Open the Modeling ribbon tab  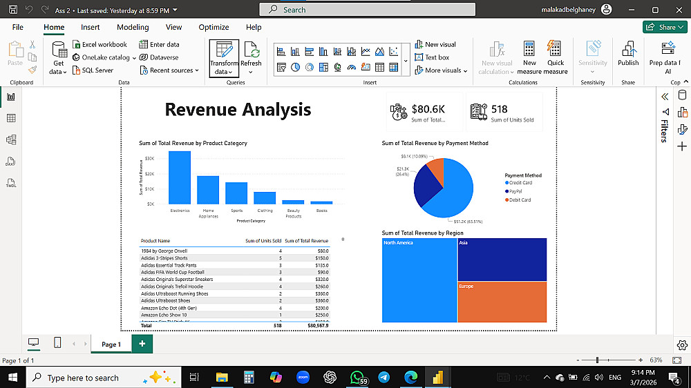133,28
